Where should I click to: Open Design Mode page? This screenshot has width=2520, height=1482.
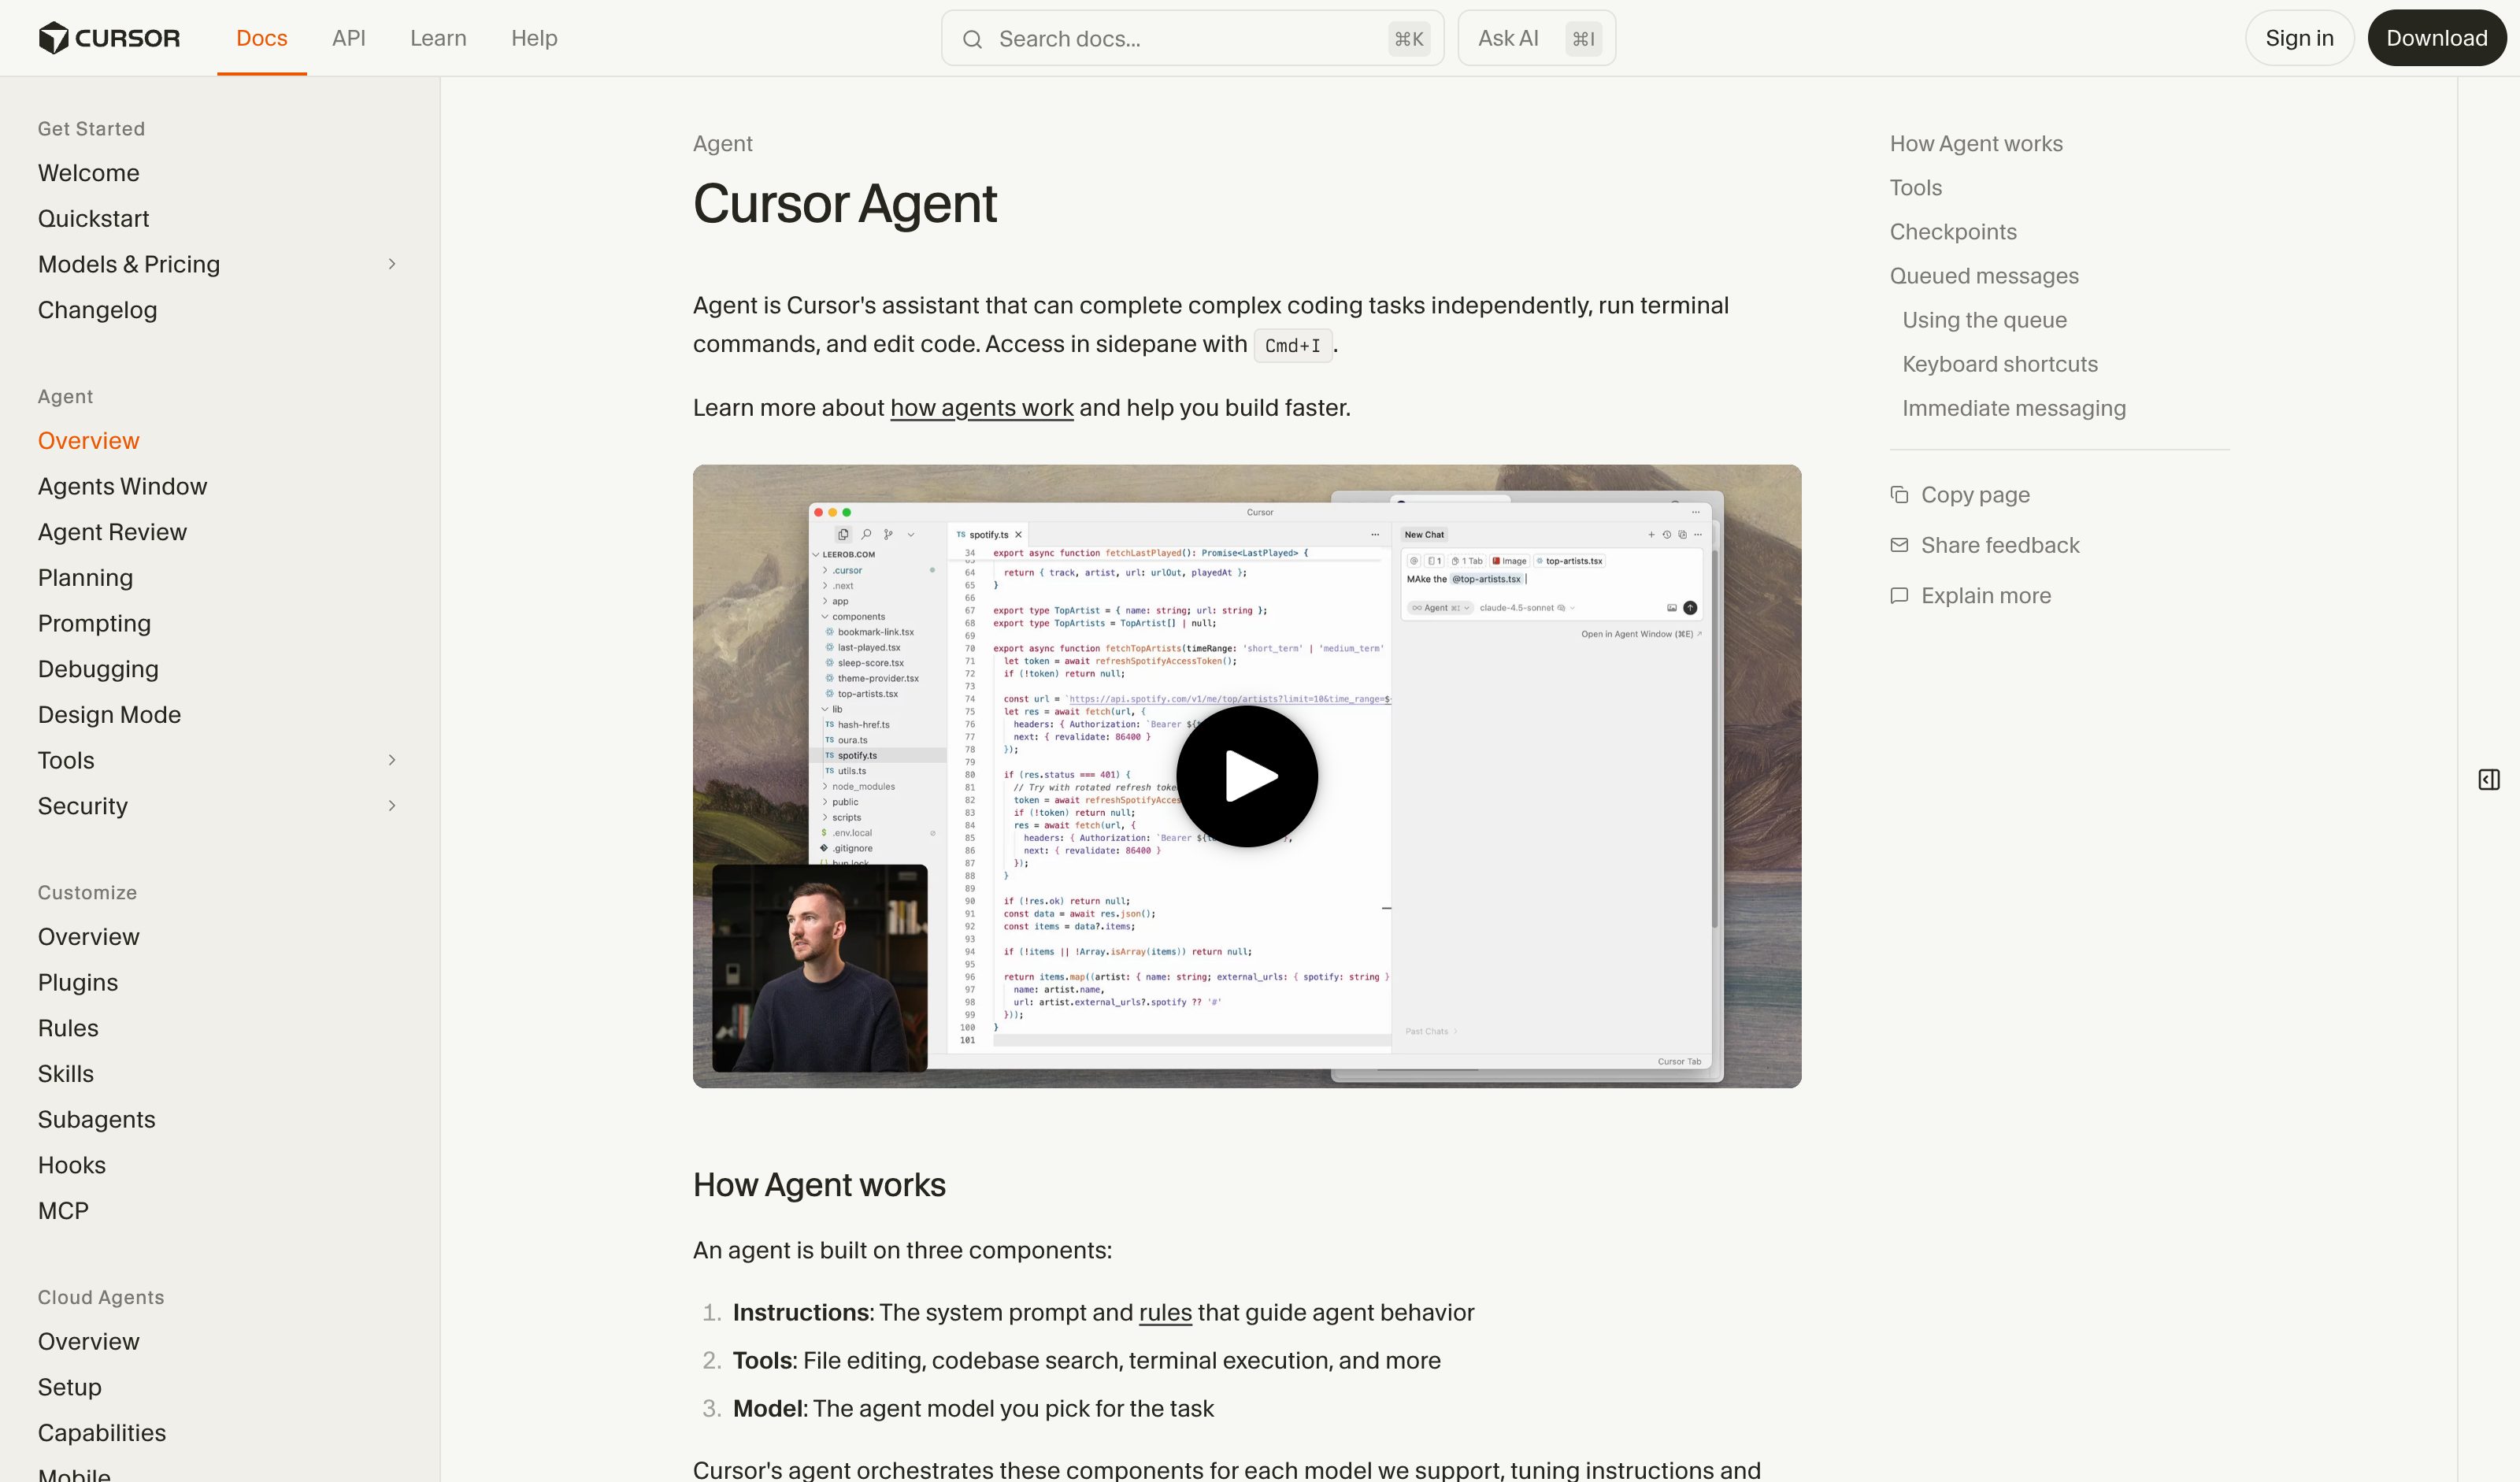click(110, 715)
